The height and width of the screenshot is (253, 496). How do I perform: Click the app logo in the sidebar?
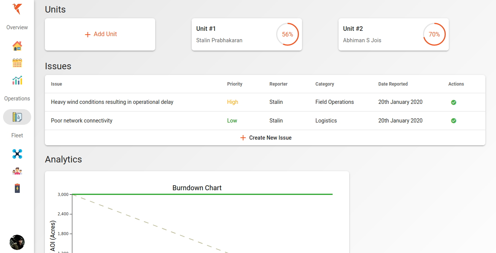pyautogui.click(x=17, y=9)
